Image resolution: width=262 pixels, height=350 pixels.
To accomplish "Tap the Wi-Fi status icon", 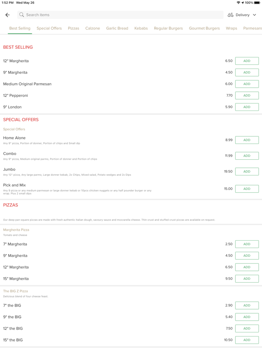I will (238, 3).
